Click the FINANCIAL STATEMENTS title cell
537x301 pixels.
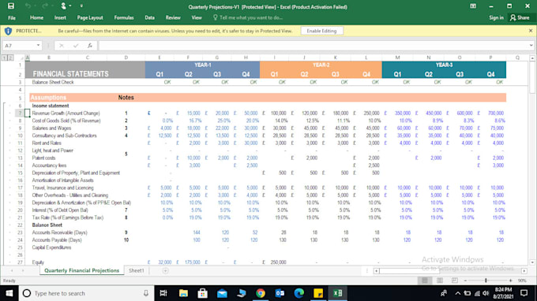[x=70, y=74]
